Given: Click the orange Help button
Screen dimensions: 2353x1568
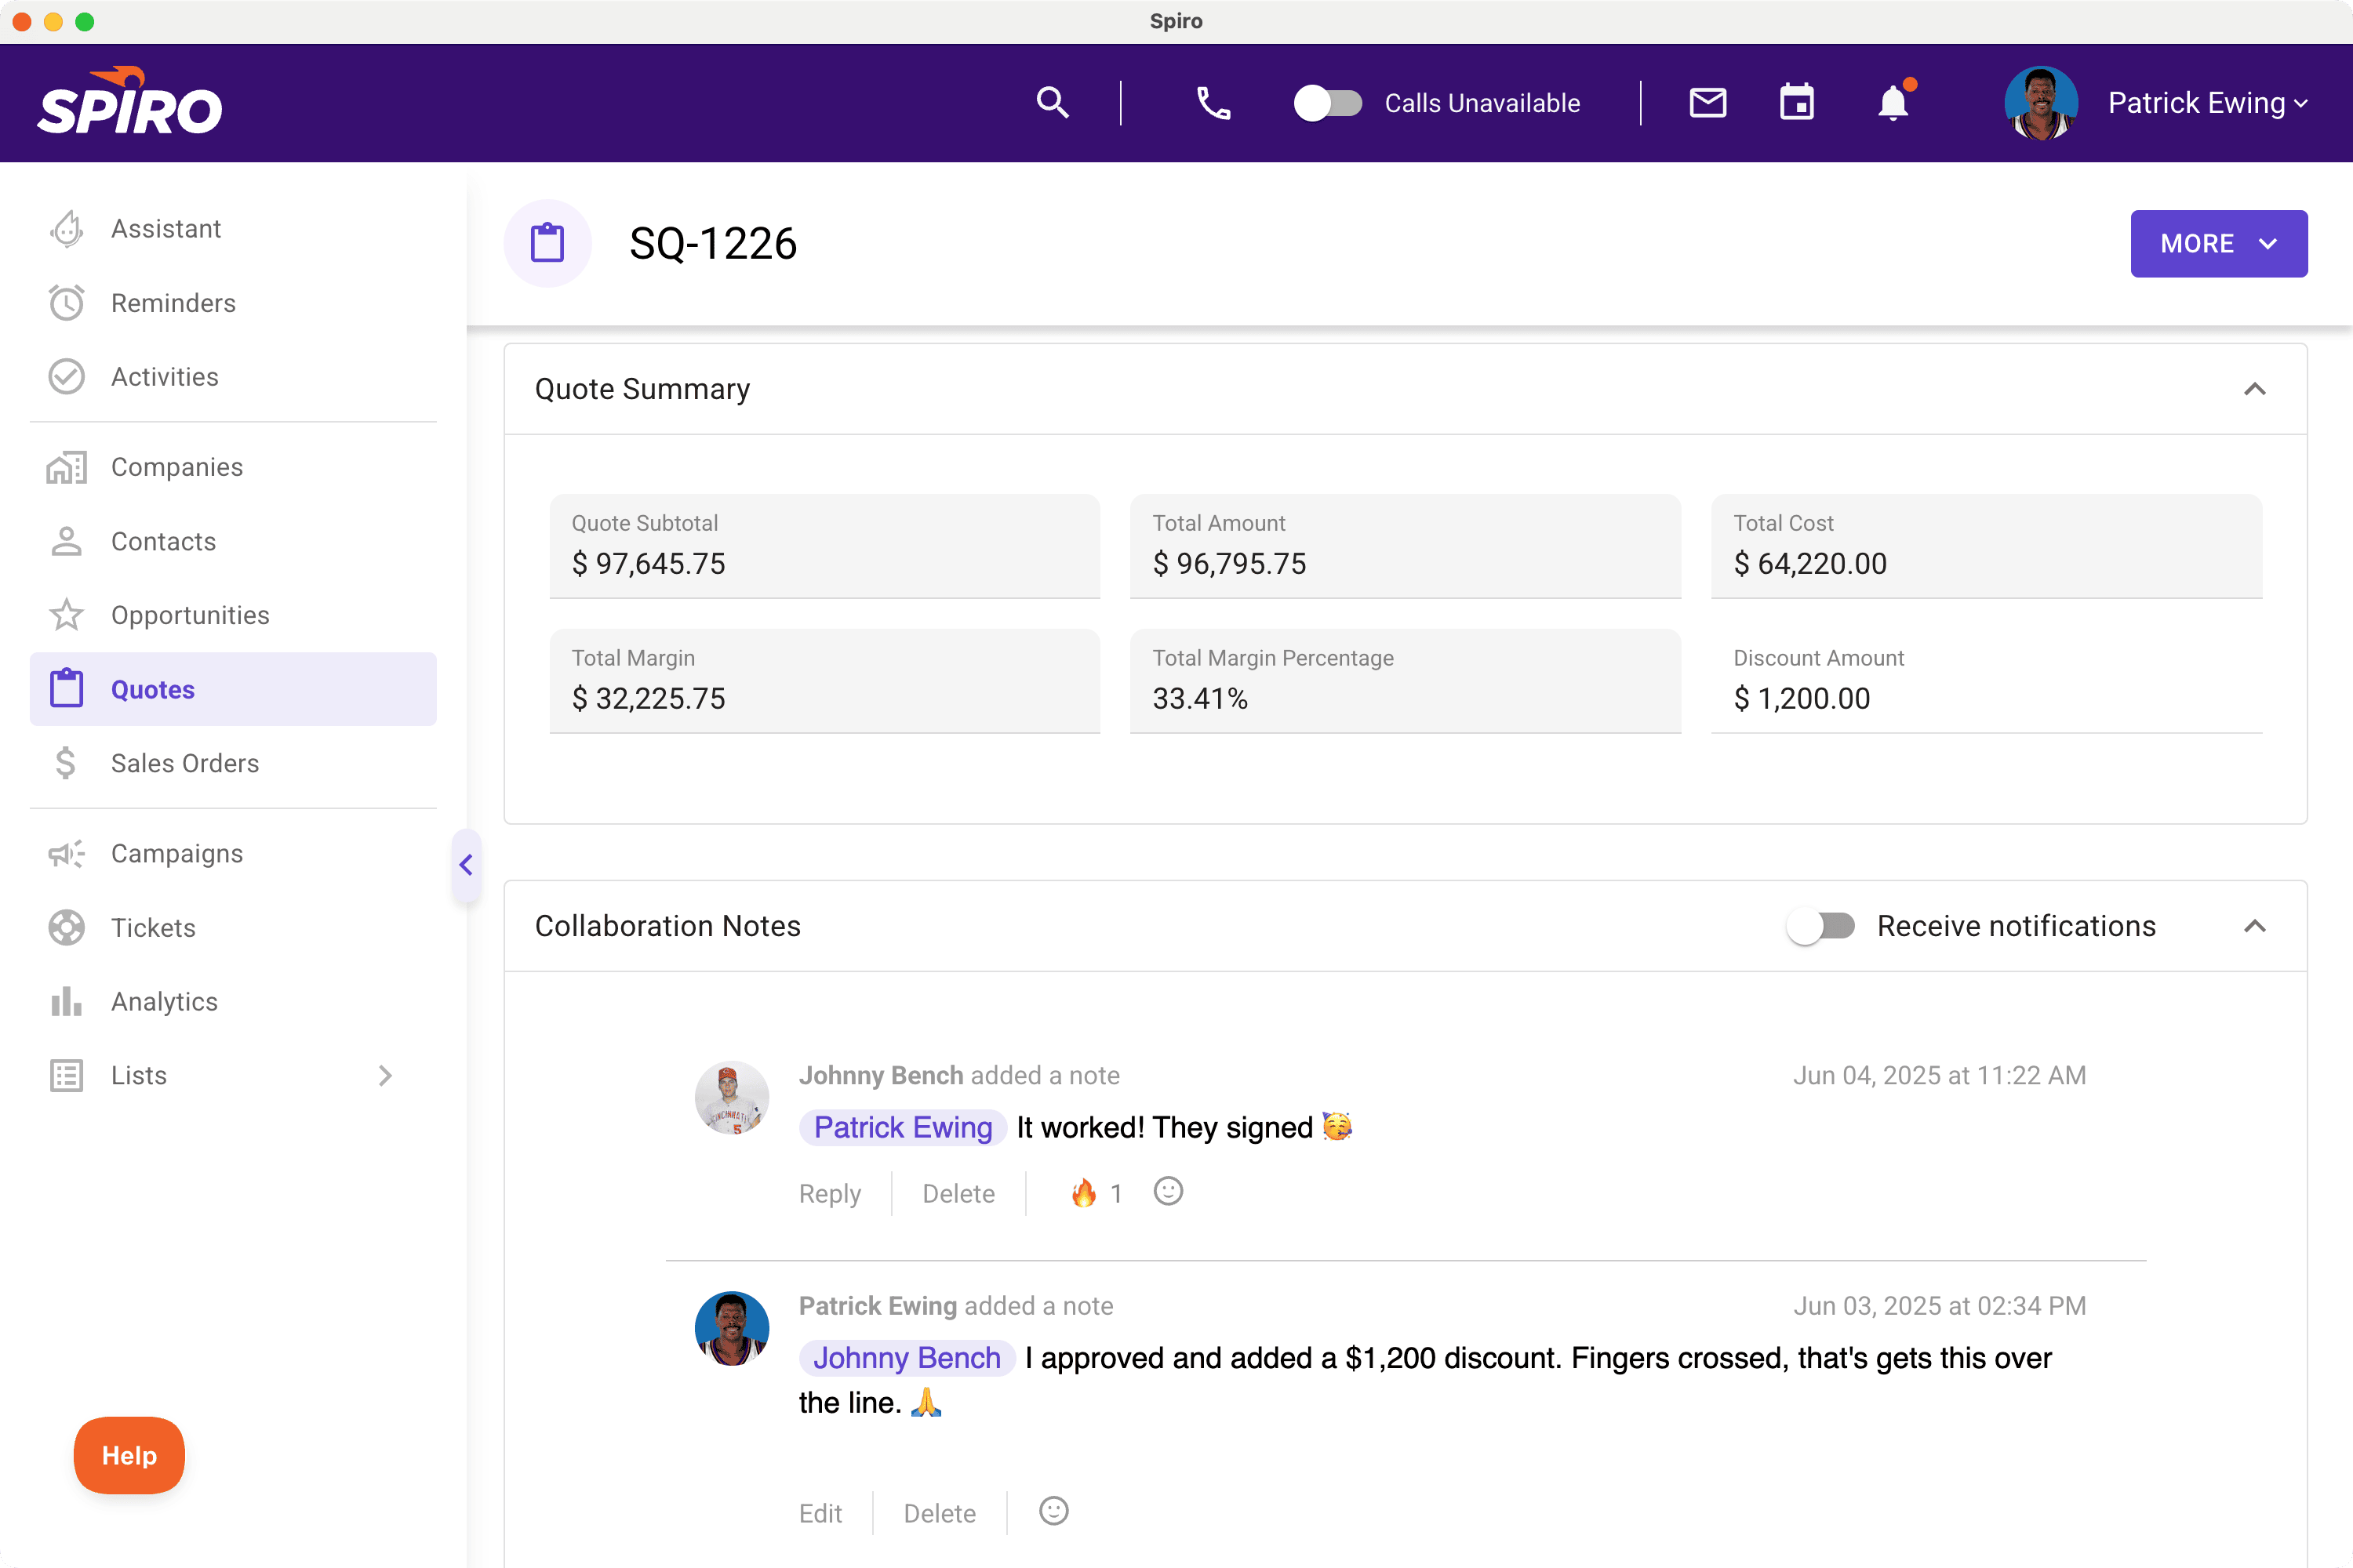Looking at the screenshot, I should (129, 1455).
